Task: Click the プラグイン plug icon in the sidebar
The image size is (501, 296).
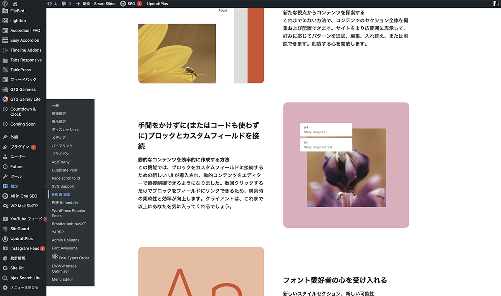Action: pyautogui.click(x=5, y=147)
